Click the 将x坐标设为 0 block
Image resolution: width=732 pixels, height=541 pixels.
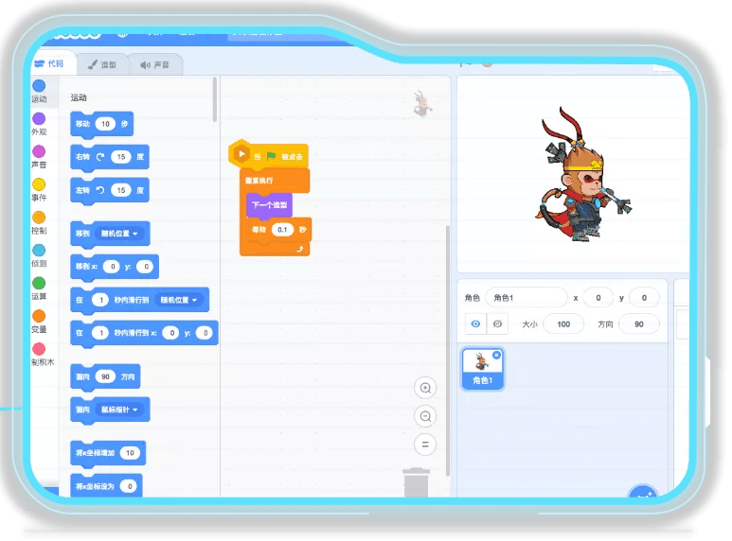[106, 486]
